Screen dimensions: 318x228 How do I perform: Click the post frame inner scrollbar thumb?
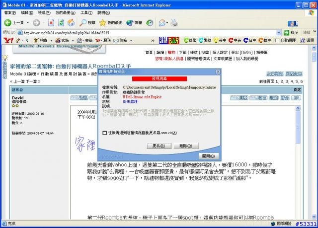pos(298,128)
